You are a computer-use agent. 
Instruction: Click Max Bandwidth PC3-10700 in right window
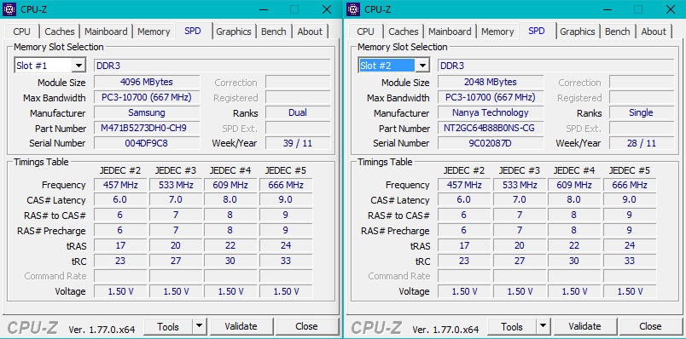[x=491, y=97]
